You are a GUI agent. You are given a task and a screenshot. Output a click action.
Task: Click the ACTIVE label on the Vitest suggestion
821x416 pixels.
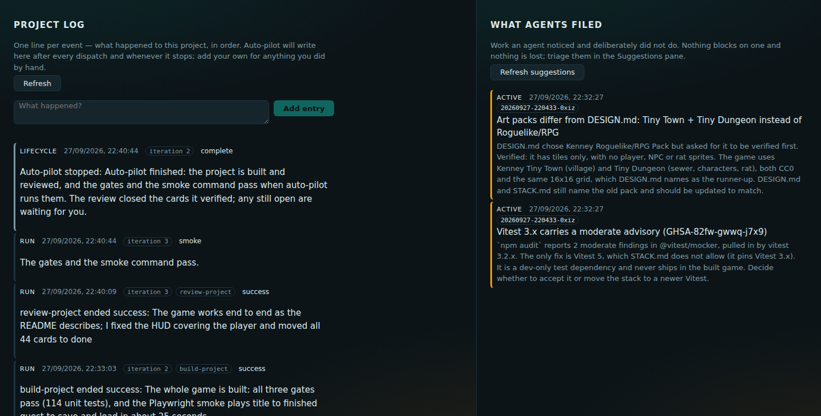tap(509, 209)
